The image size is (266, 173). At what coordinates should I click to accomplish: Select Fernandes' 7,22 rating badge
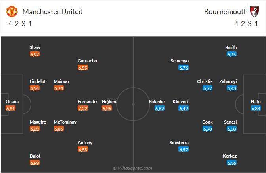[83, 108]
